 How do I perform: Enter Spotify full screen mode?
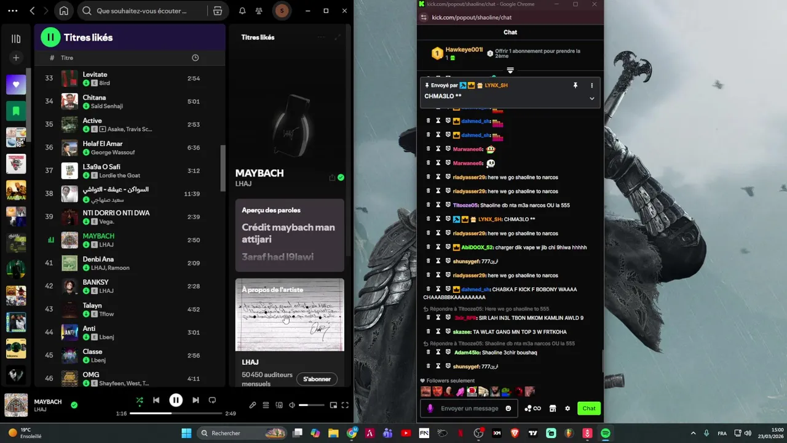(x=345, y=405)
